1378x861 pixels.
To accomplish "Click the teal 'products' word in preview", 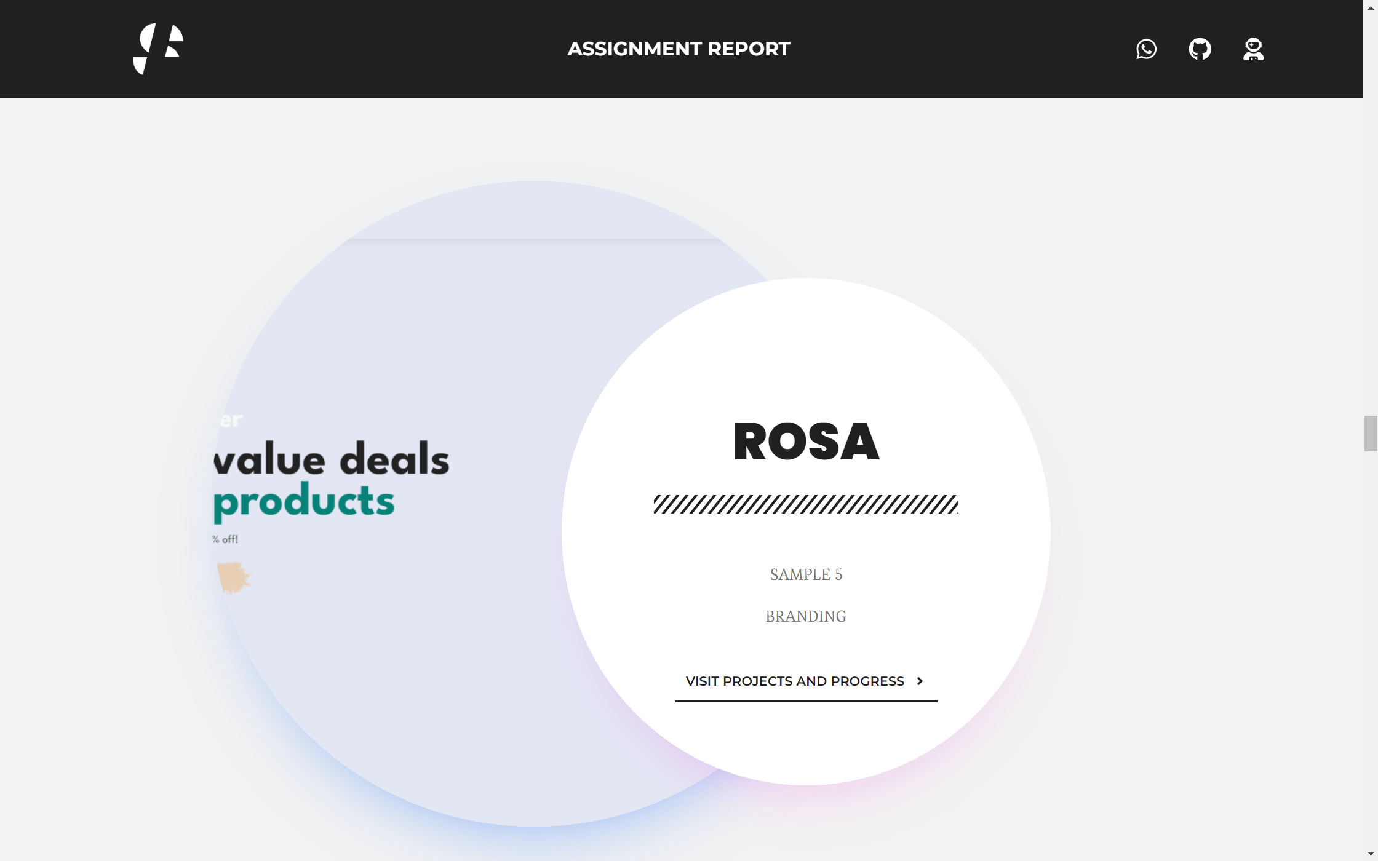I will (x=304, y=501).
